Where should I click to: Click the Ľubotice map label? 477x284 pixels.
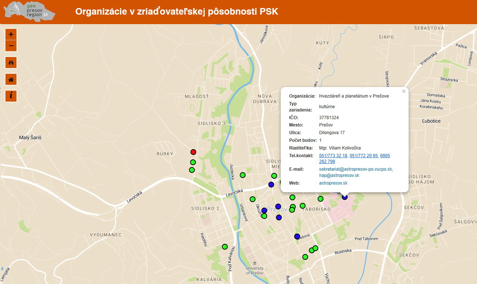(x=431, y=121)
